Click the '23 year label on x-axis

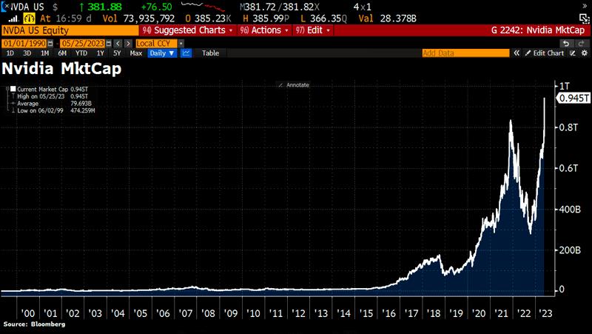(545, 313)
